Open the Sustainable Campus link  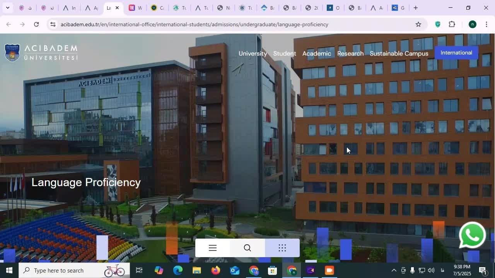(x=399, y=54)
